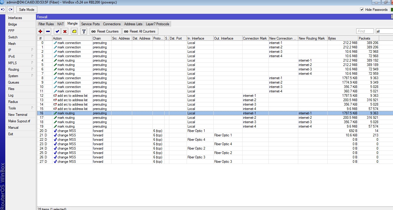Disable the rule with the red X icon
393x210 pixels.
65,31
